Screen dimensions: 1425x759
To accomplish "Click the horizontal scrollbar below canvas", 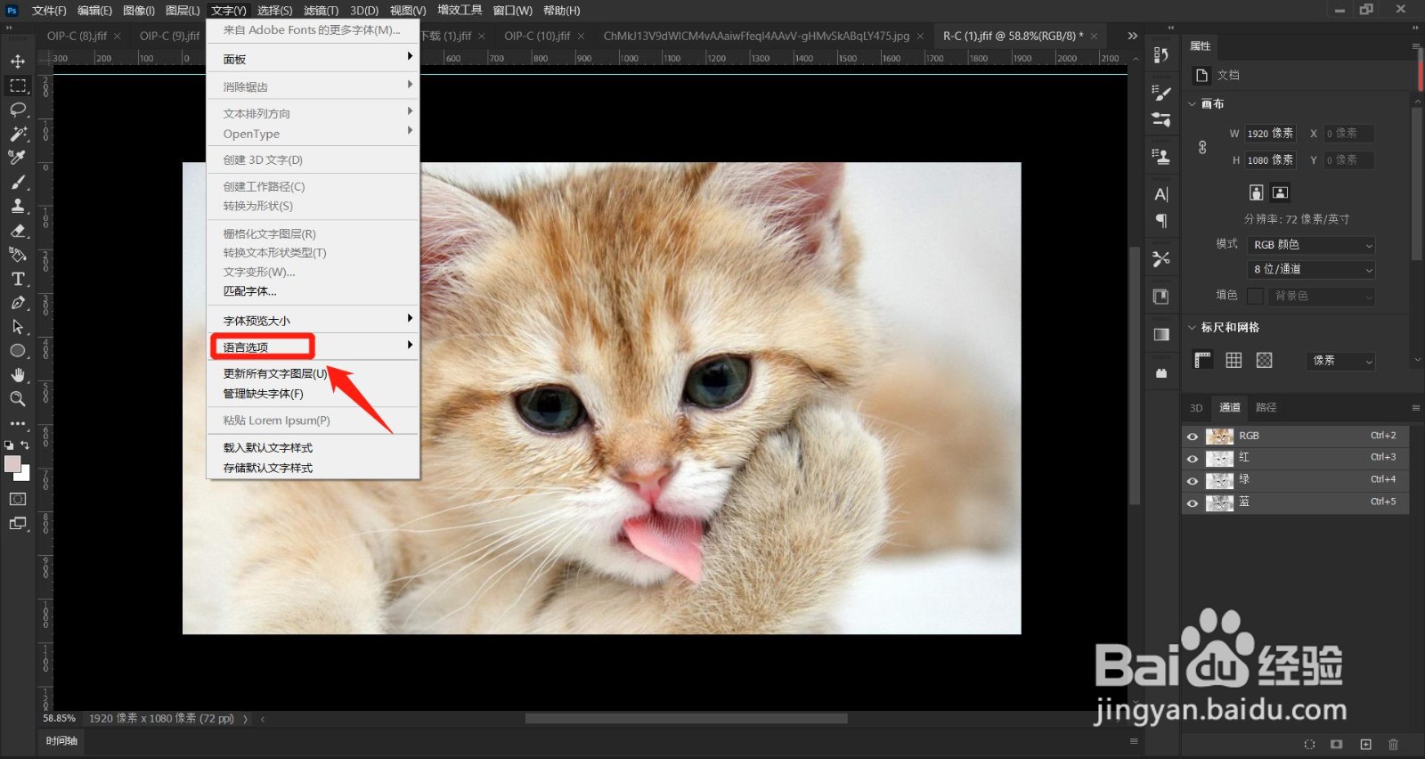I will point(686,718).
